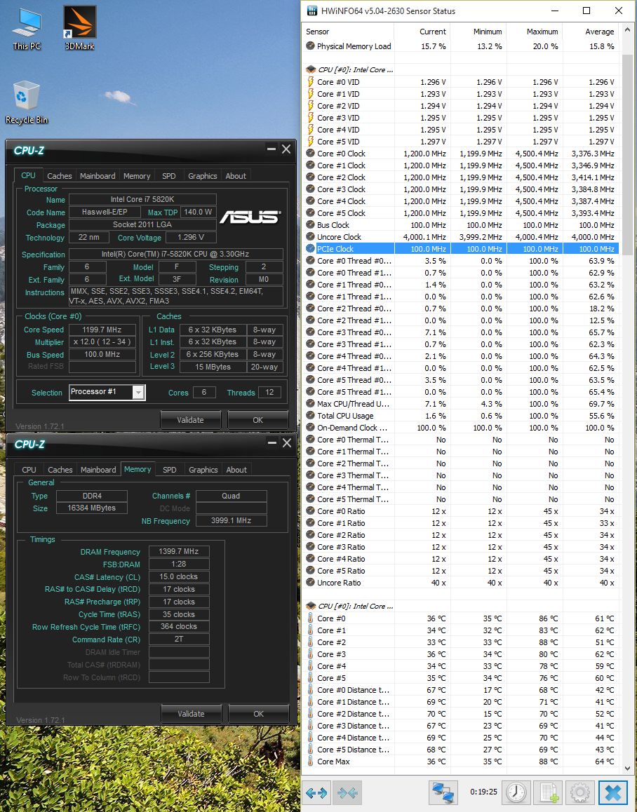The height and width of the screenshot is (812, 637).
Task: Select the PCIe Clock sensor row
Action: pos(460,248)
